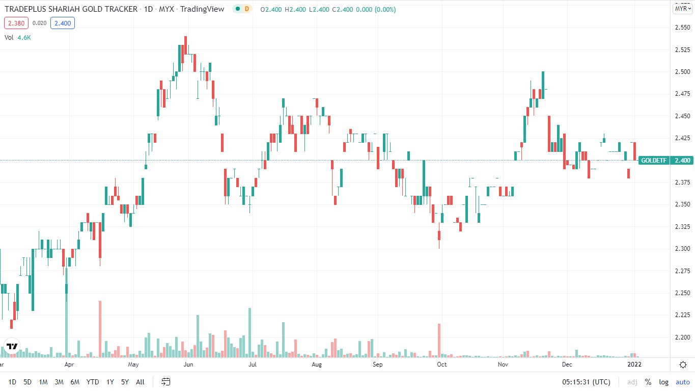The height and width of the screenshot is (391, 695).
Task: Open the go-to-date calendar icon
Action: point(165,381)
